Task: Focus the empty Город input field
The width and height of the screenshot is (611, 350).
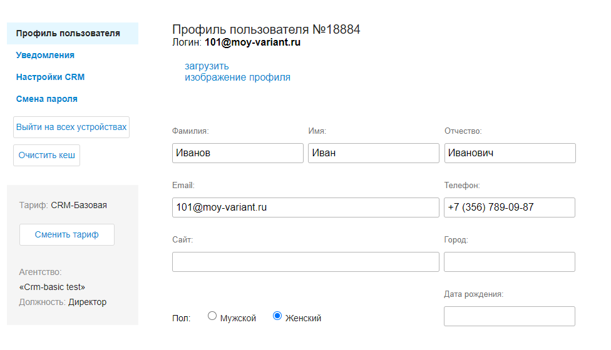Action: [x=509, y=262]
